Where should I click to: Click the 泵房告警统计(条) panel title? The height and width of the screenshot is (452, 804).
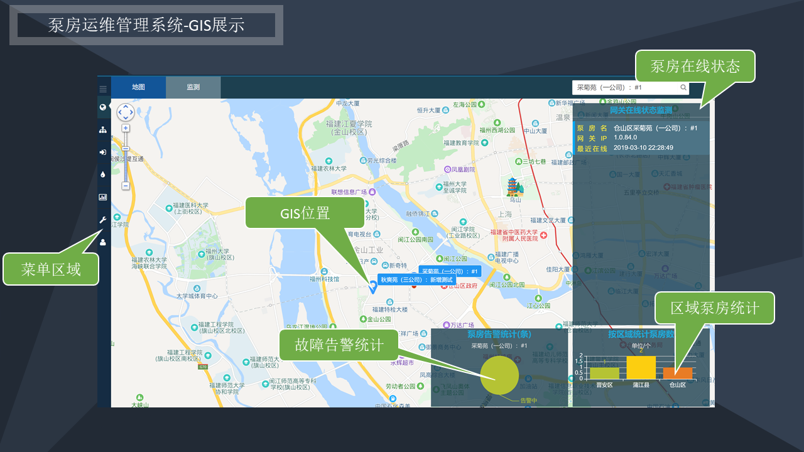(499, 335)
